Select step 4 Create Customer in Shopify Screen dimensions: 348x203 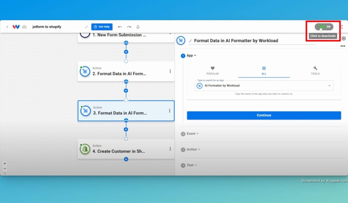[x=126, y=149]
